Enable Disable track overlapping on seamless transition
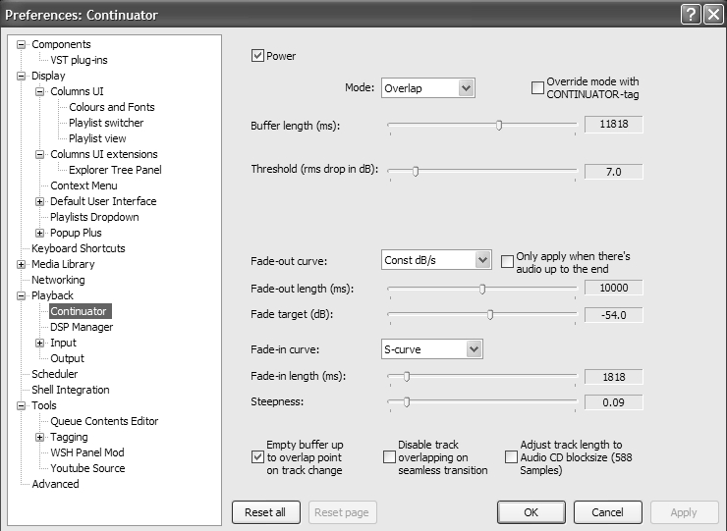Image resolution: width=727 pixels, height=531 pixels. click(389, 457)
